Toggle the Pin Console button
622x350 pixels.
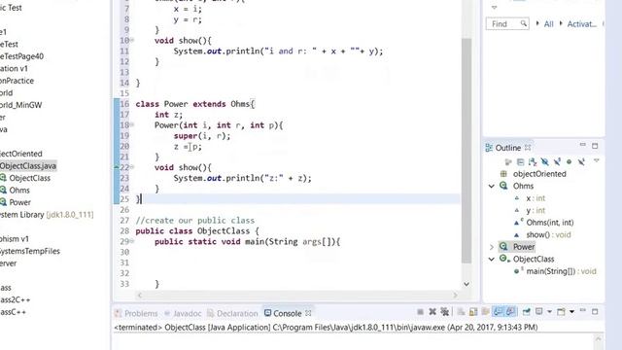[x=527, y=312]
